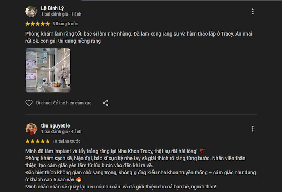Click the review text starting 'Phòng khám làm răng tốt'
The height and width of the screenshot is (192, 282).
click(x=139, y=37)
